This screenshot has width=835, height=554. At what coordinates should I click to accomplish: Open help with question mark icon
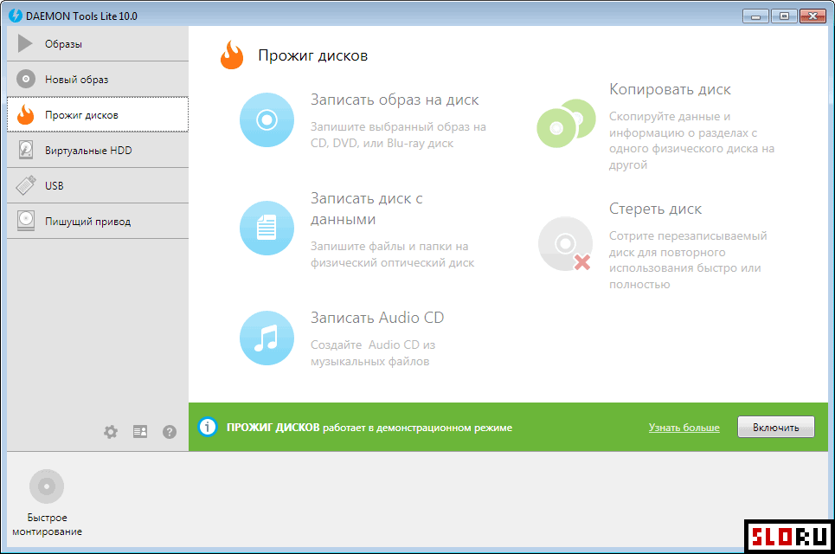point(170,431)
